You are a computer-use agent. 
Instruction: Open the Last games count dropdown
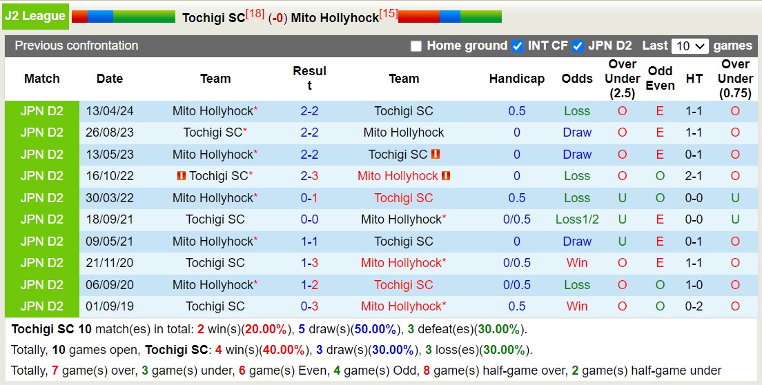pos(690,46)
